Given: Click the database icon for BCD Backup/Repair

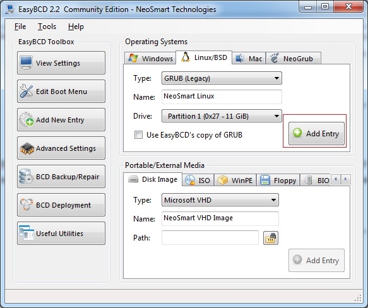Looking at the screenshot, I should click(x=26, y=176).
